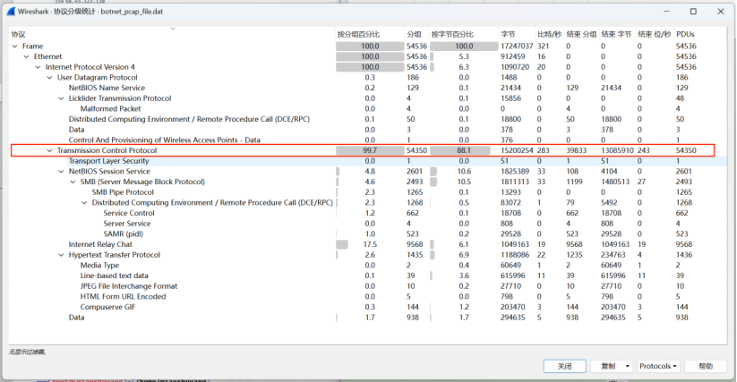Sort by the 比特/秒 column header

click(x=549, y=34)
